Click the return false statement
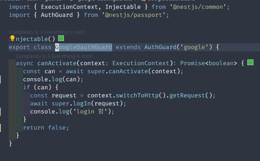The width and height of the screenshot is (260, 161). 46,128
